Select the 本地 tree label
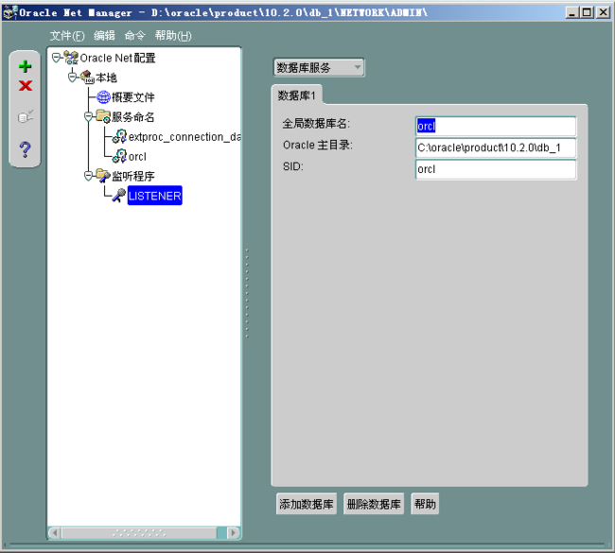This screenshot has width=615, height=553. (x=106, y=78)
